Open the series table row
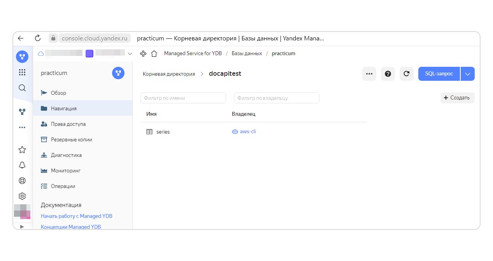Image resolution: width=493 pixels, height=261 pixels. pos(253,132)
